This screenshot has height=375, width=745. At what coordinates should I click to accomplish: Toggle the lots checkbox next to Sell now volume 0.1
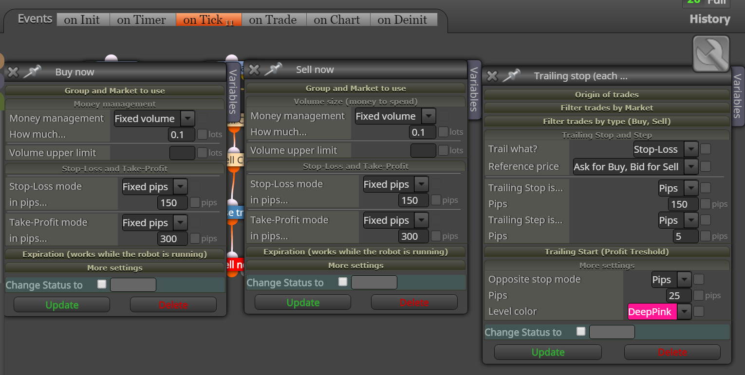(443, 132)
